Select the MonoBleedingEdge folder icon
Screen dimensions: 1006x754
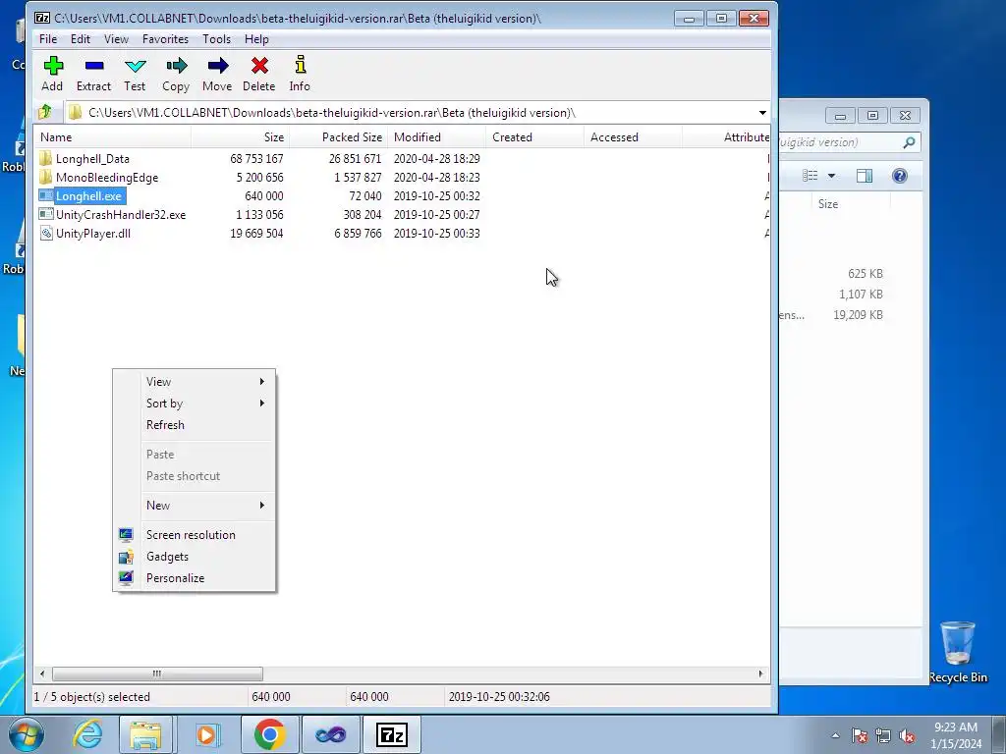(x=45, y=177)
